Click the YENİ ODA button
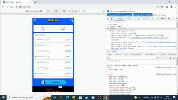178x100 pixels. [53, 82]
